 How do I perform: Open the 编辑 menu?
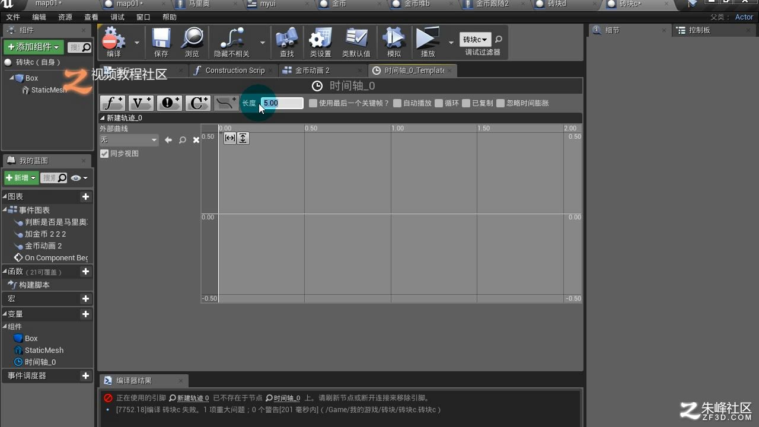39,17
